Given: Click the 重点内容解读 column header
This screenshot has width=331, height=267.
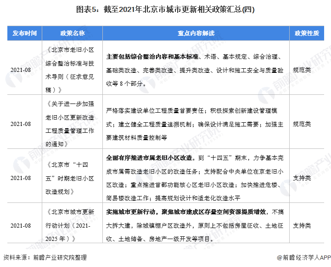Looking at the screenshot, I should point(196,33).
